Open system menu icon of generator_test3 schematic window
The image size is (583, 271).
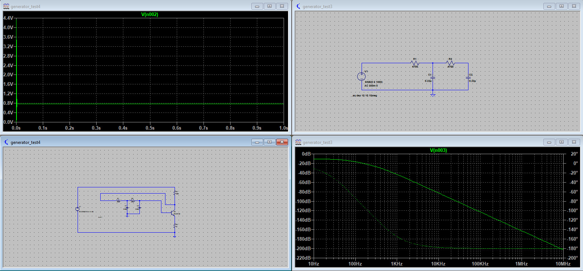coord(298,6)
